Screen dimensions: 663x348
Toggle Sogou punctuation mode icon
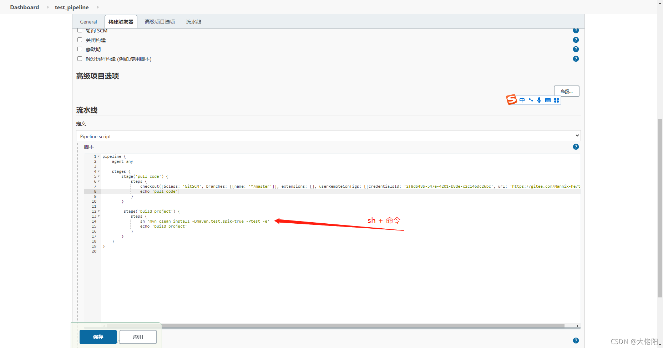tap(531, 100)
